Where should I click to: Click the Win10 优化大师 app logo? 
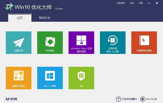(9, 7)
